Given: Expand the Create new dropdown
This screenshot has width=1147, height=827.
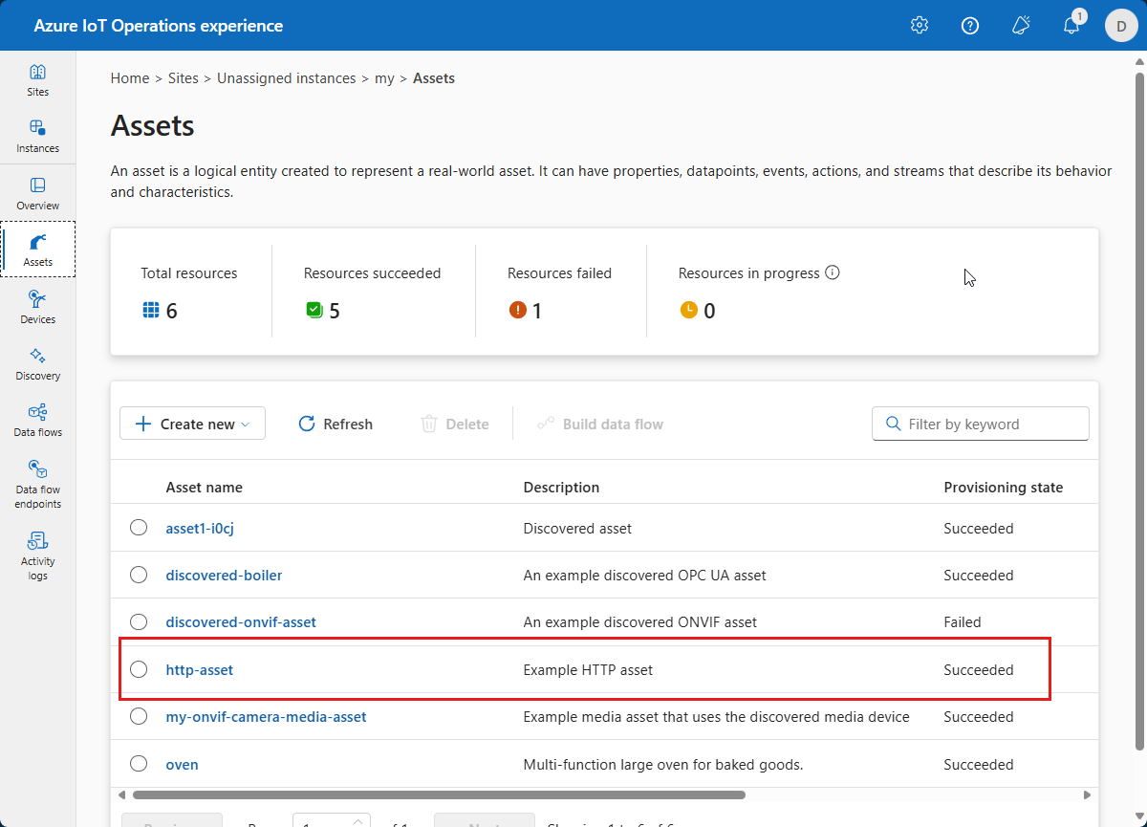Looking at the screenshot, I should pyautogui.click(x=192, y=424).
